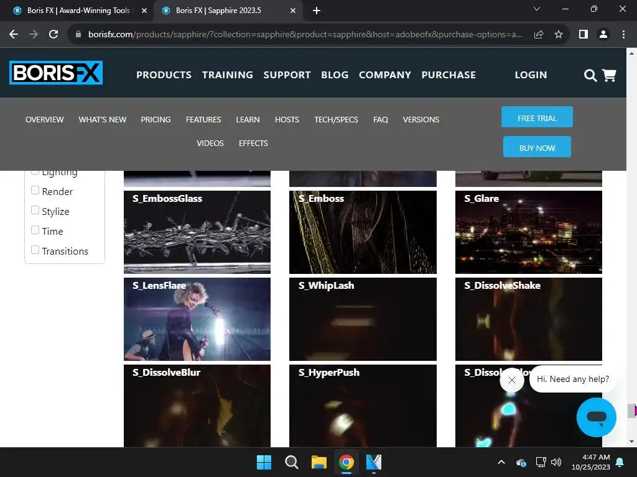Go to the LEARN section
The height and width of the screenshot is (477, 637).
[x=248, y=120]
